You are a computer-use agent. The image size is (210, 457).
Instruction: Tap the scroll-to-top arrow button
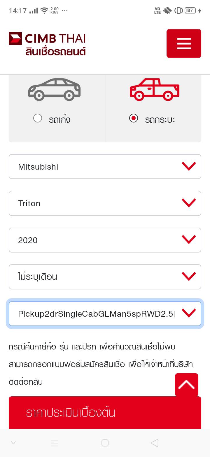click(x=187, y=385)
